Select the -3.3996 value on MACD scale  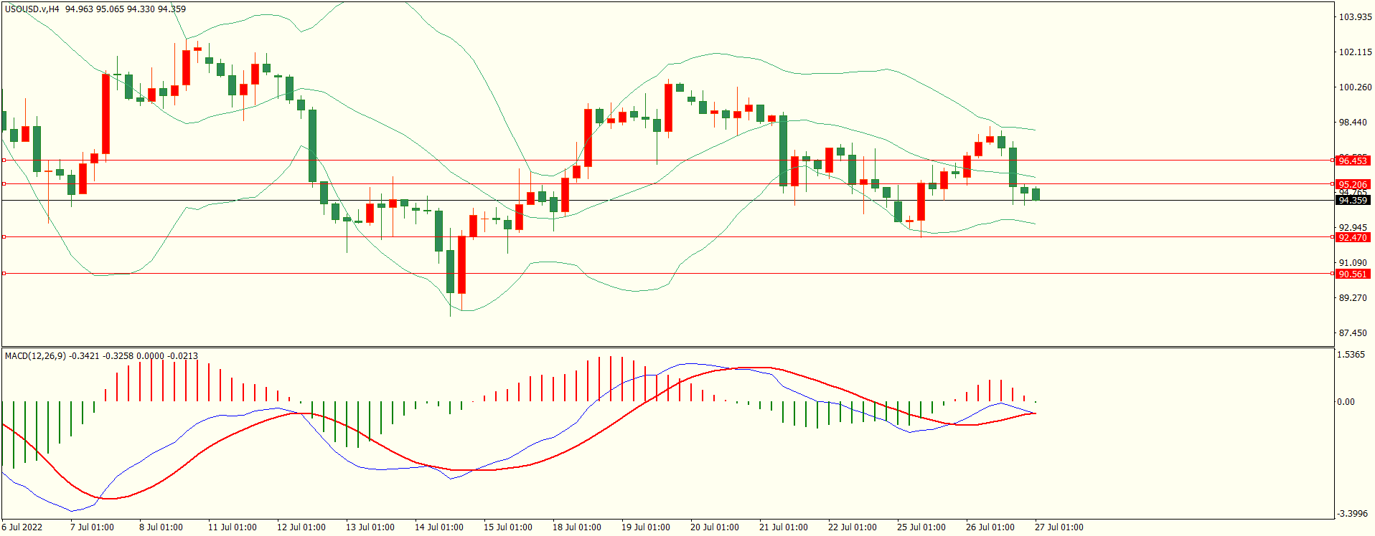pos(1352,514)
